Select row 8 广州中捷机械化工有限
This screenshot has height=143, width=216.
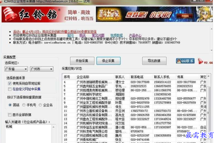(x=134, y=99)
